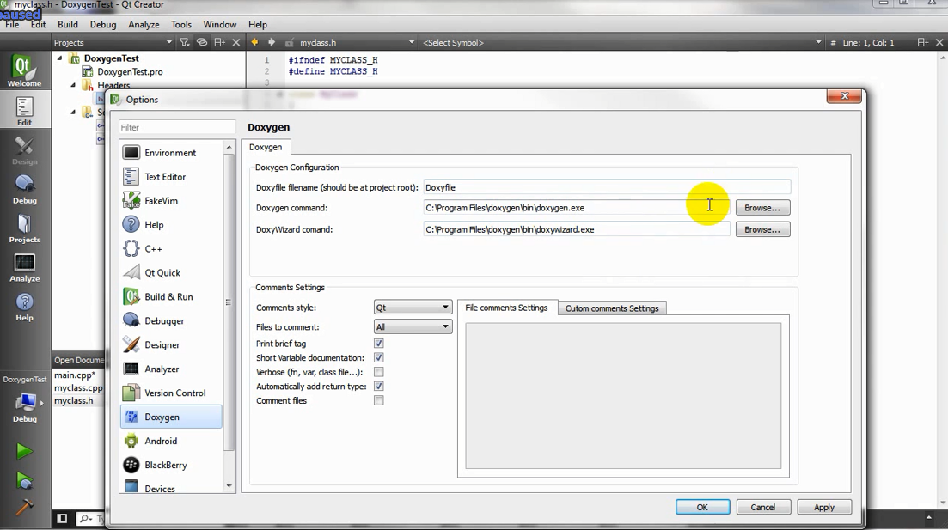Open the Build menu
This screenshot has width=948, height=530.
coord(68,25)
